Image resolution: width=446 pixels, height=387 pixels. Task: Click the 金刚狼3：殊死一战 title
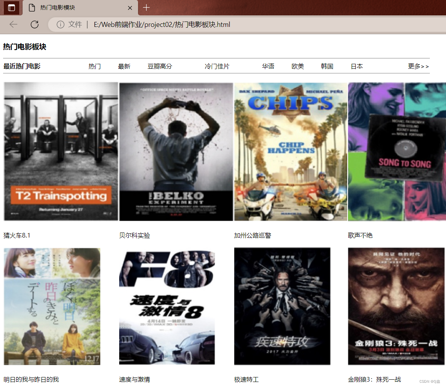pyautogui.click(x=374, y=379)
